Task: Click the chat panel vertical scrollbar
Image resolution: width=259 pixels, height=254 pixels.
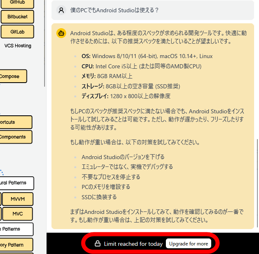Action: 257,183
